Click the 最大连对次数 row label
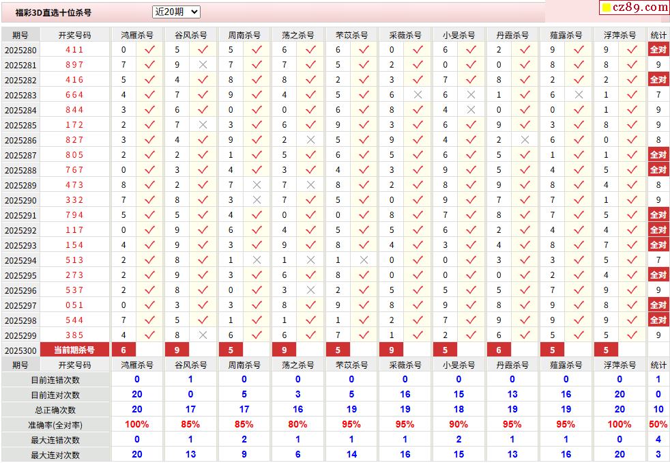 coord(55,455)
